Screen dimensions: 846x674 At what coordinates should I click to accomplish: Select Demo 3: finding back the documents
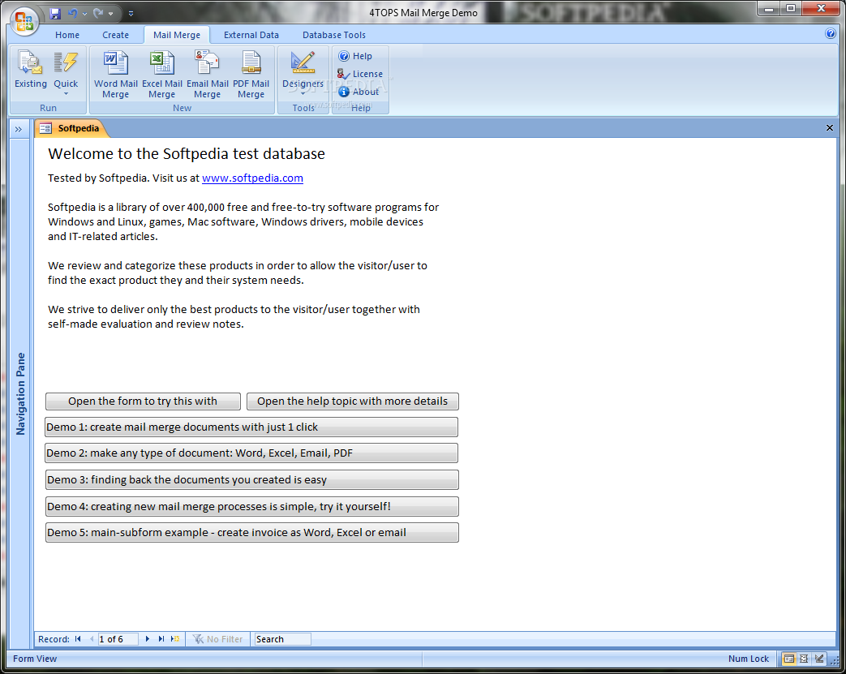coord(252,479)
